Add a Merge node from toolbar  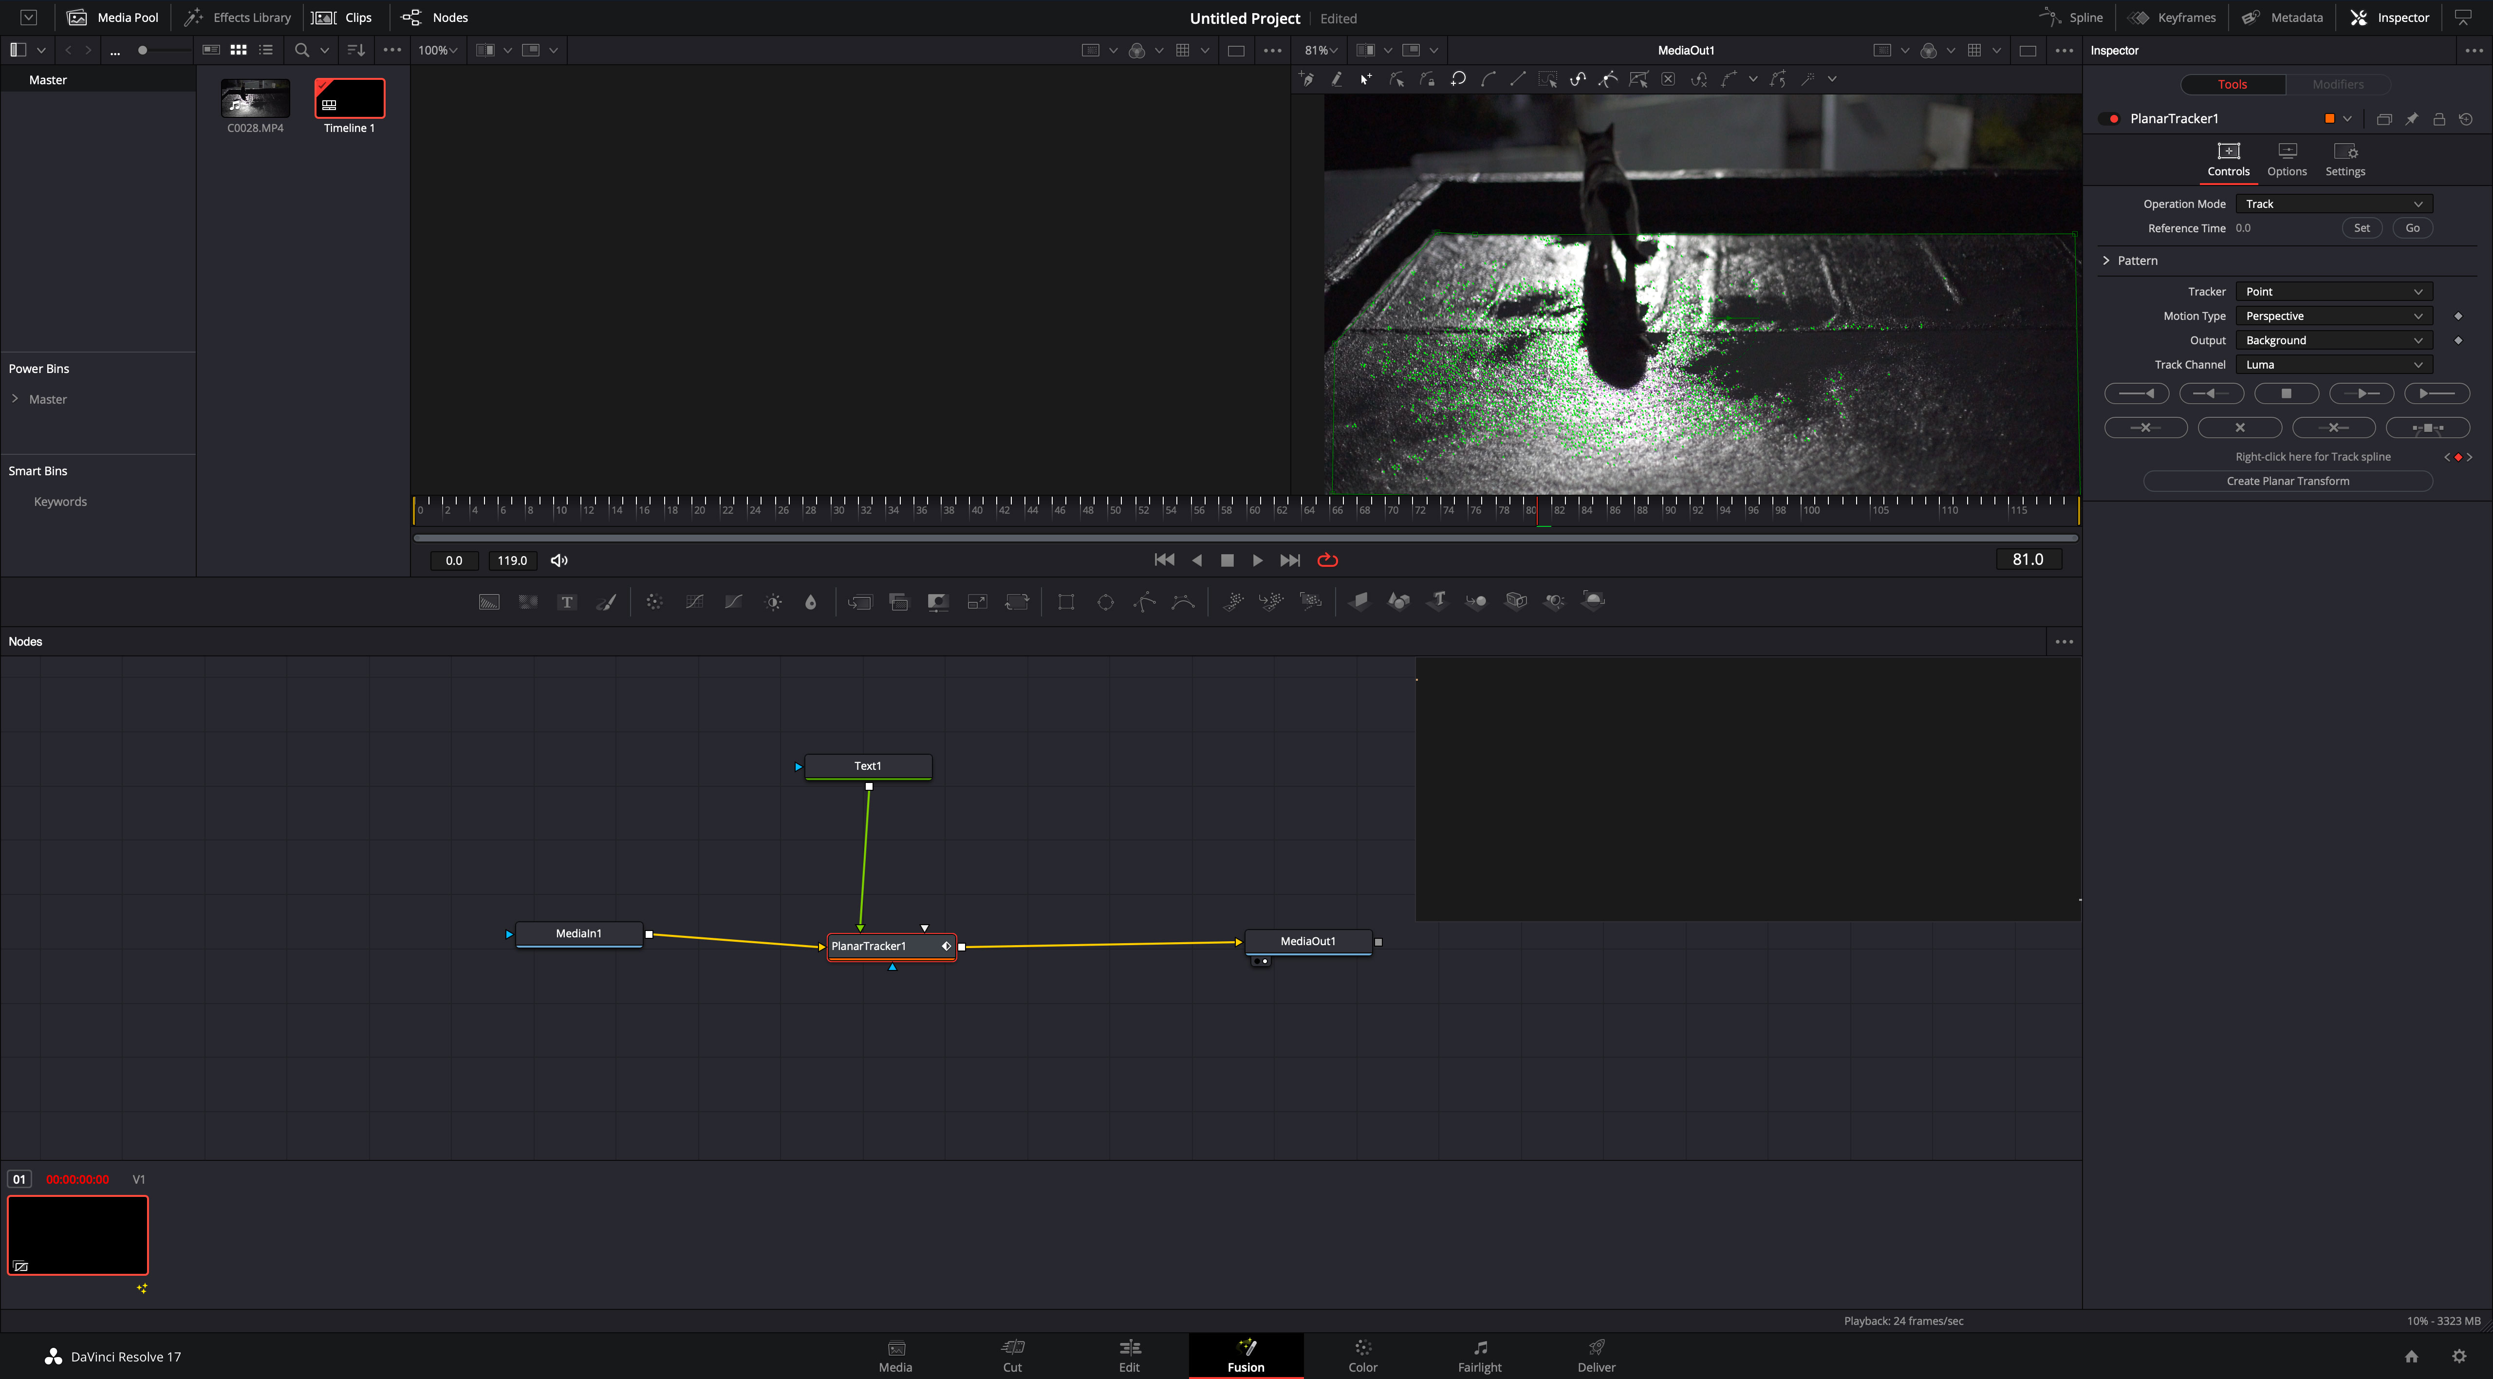(859, 602)
